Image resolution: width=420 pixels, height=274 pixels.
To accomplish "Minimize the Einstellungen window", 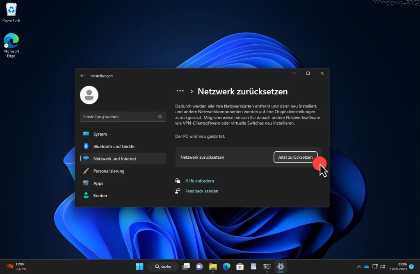I will click(x=294, y=73).
